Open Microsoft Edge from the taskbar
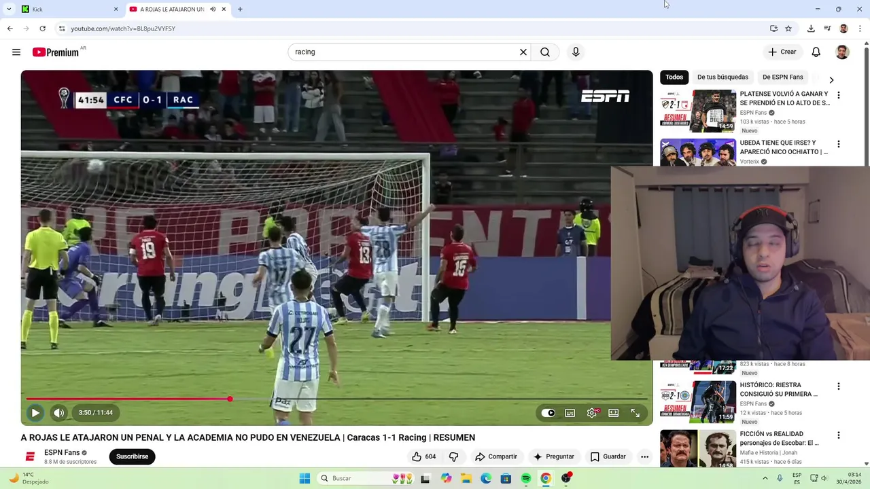 486,478
